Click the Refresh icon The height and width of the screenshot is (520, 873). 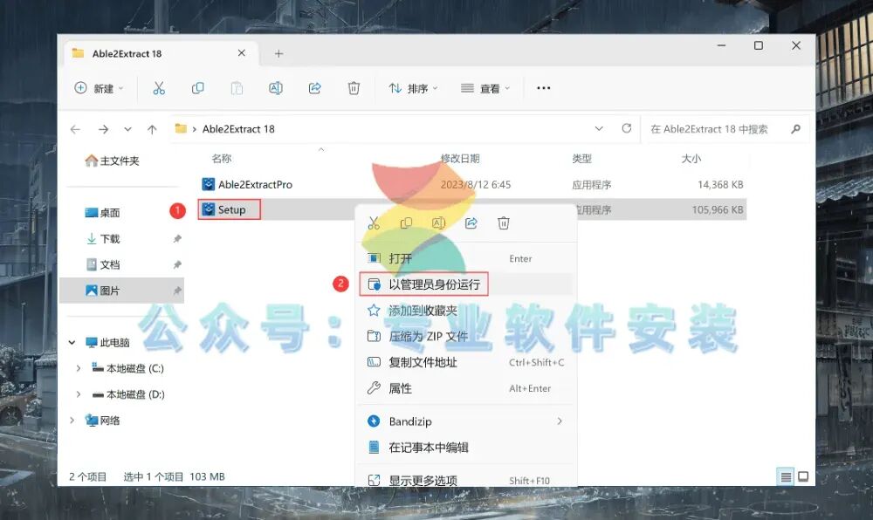[626, 128]
